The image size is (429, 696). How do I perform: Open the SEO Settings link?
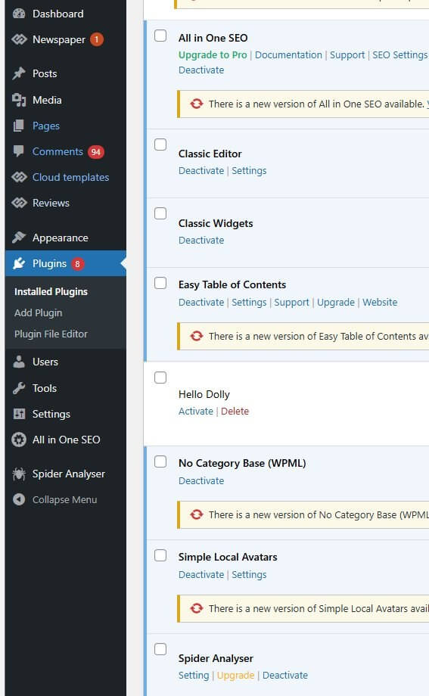(399, 55)
